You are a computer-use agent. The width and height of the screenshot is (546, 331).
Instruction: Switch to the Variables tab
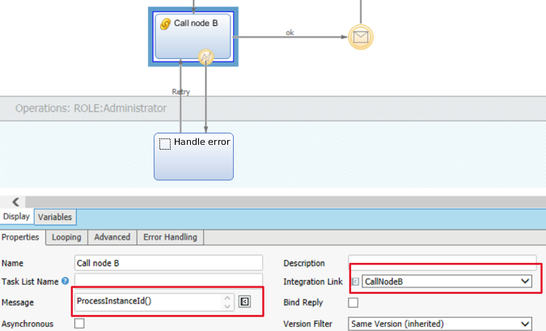point(55,217)
